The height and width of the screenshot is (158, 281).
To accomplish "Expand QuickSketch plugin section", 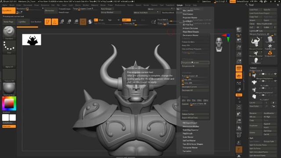I will click(187, 21).
